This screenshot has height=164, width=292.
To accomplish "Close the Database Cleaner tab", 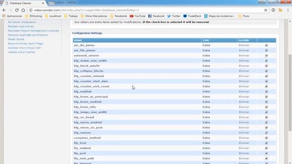I will click(43, 3).
